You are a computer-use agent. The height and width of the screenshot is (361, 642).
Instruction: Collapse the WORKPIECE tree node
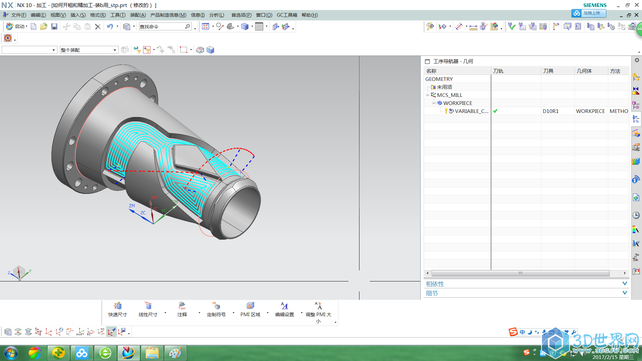[434, 103]
